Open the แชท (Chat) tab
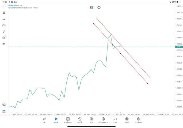The width and height of the screenshot is (183, 128). point(115,120)
